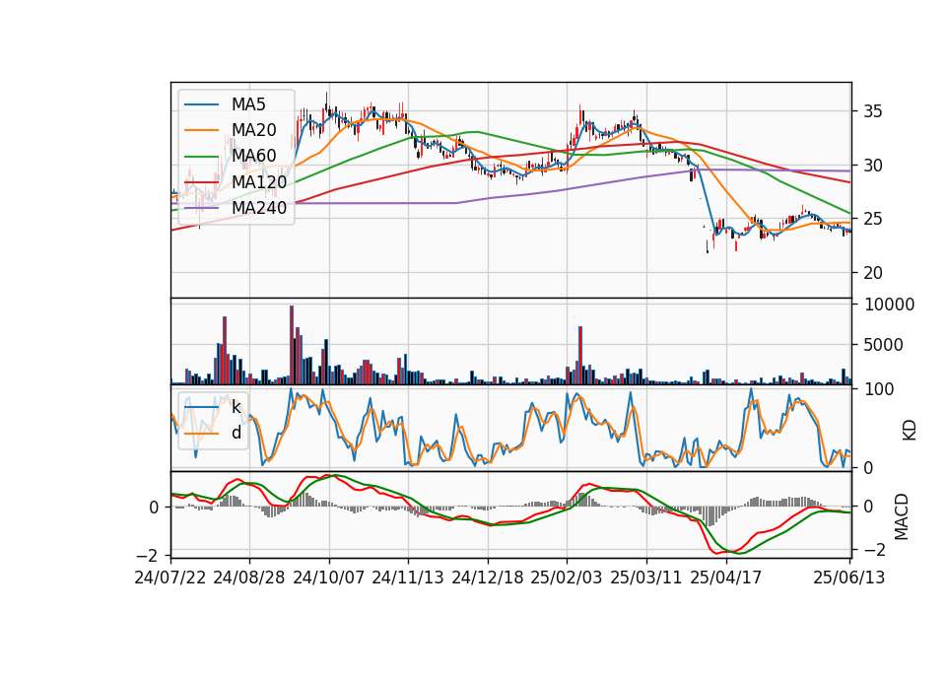Screen dimensions: 946x680
Task: Click the volume axis value 5000
Action: point(884,345)
